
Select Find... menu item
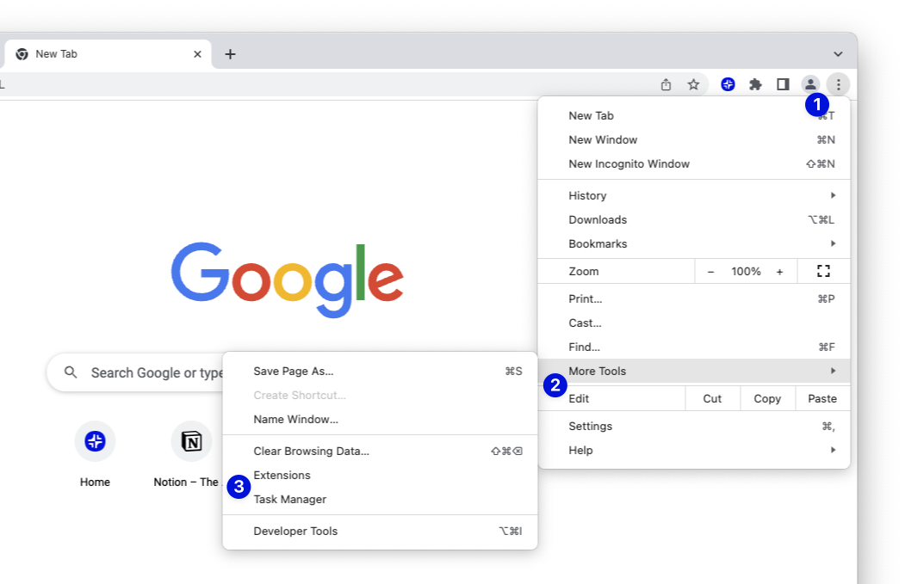coord(694,347)
